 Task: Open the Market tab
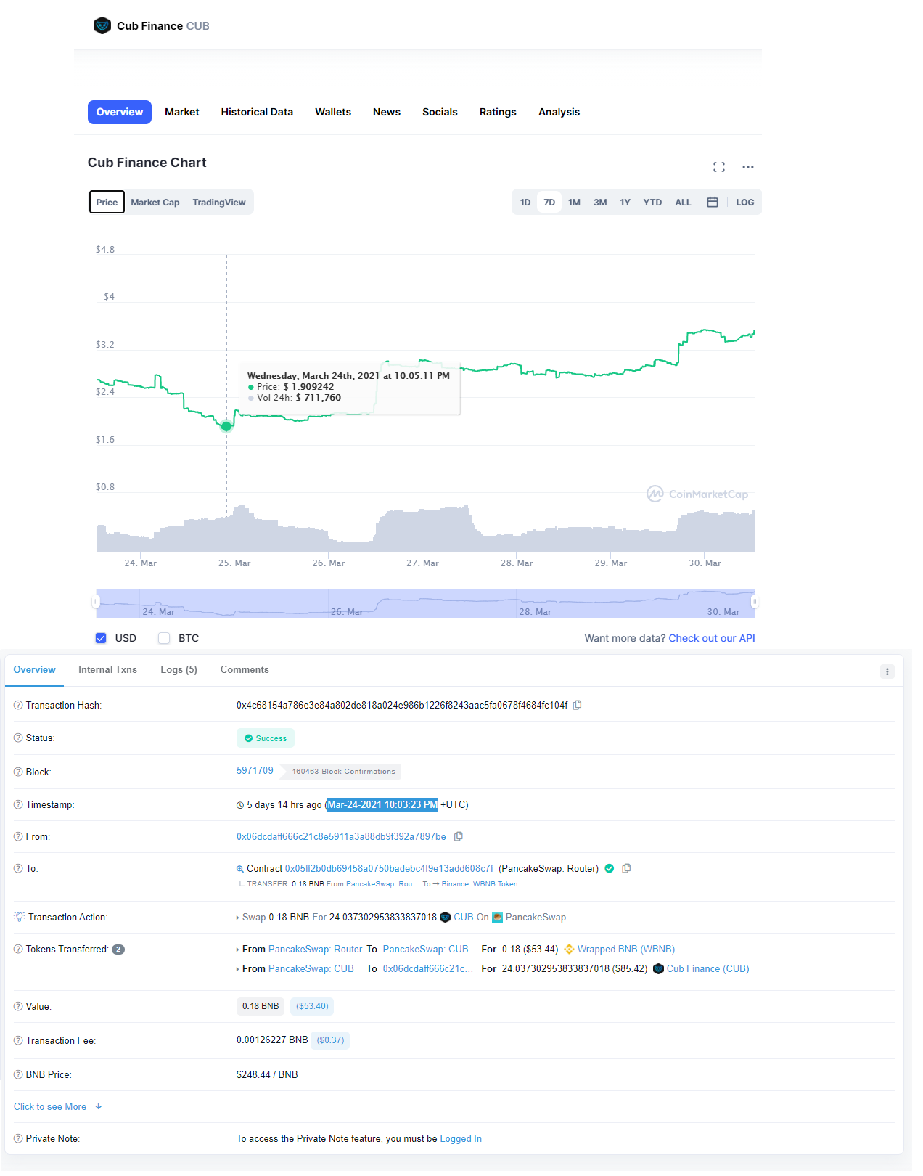click(182, 112)
